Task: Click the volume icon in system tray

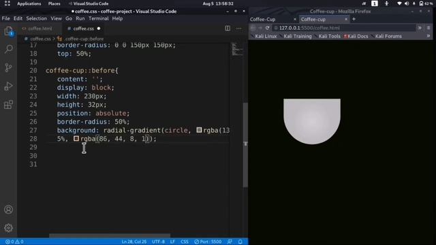Action: [407, 3]
